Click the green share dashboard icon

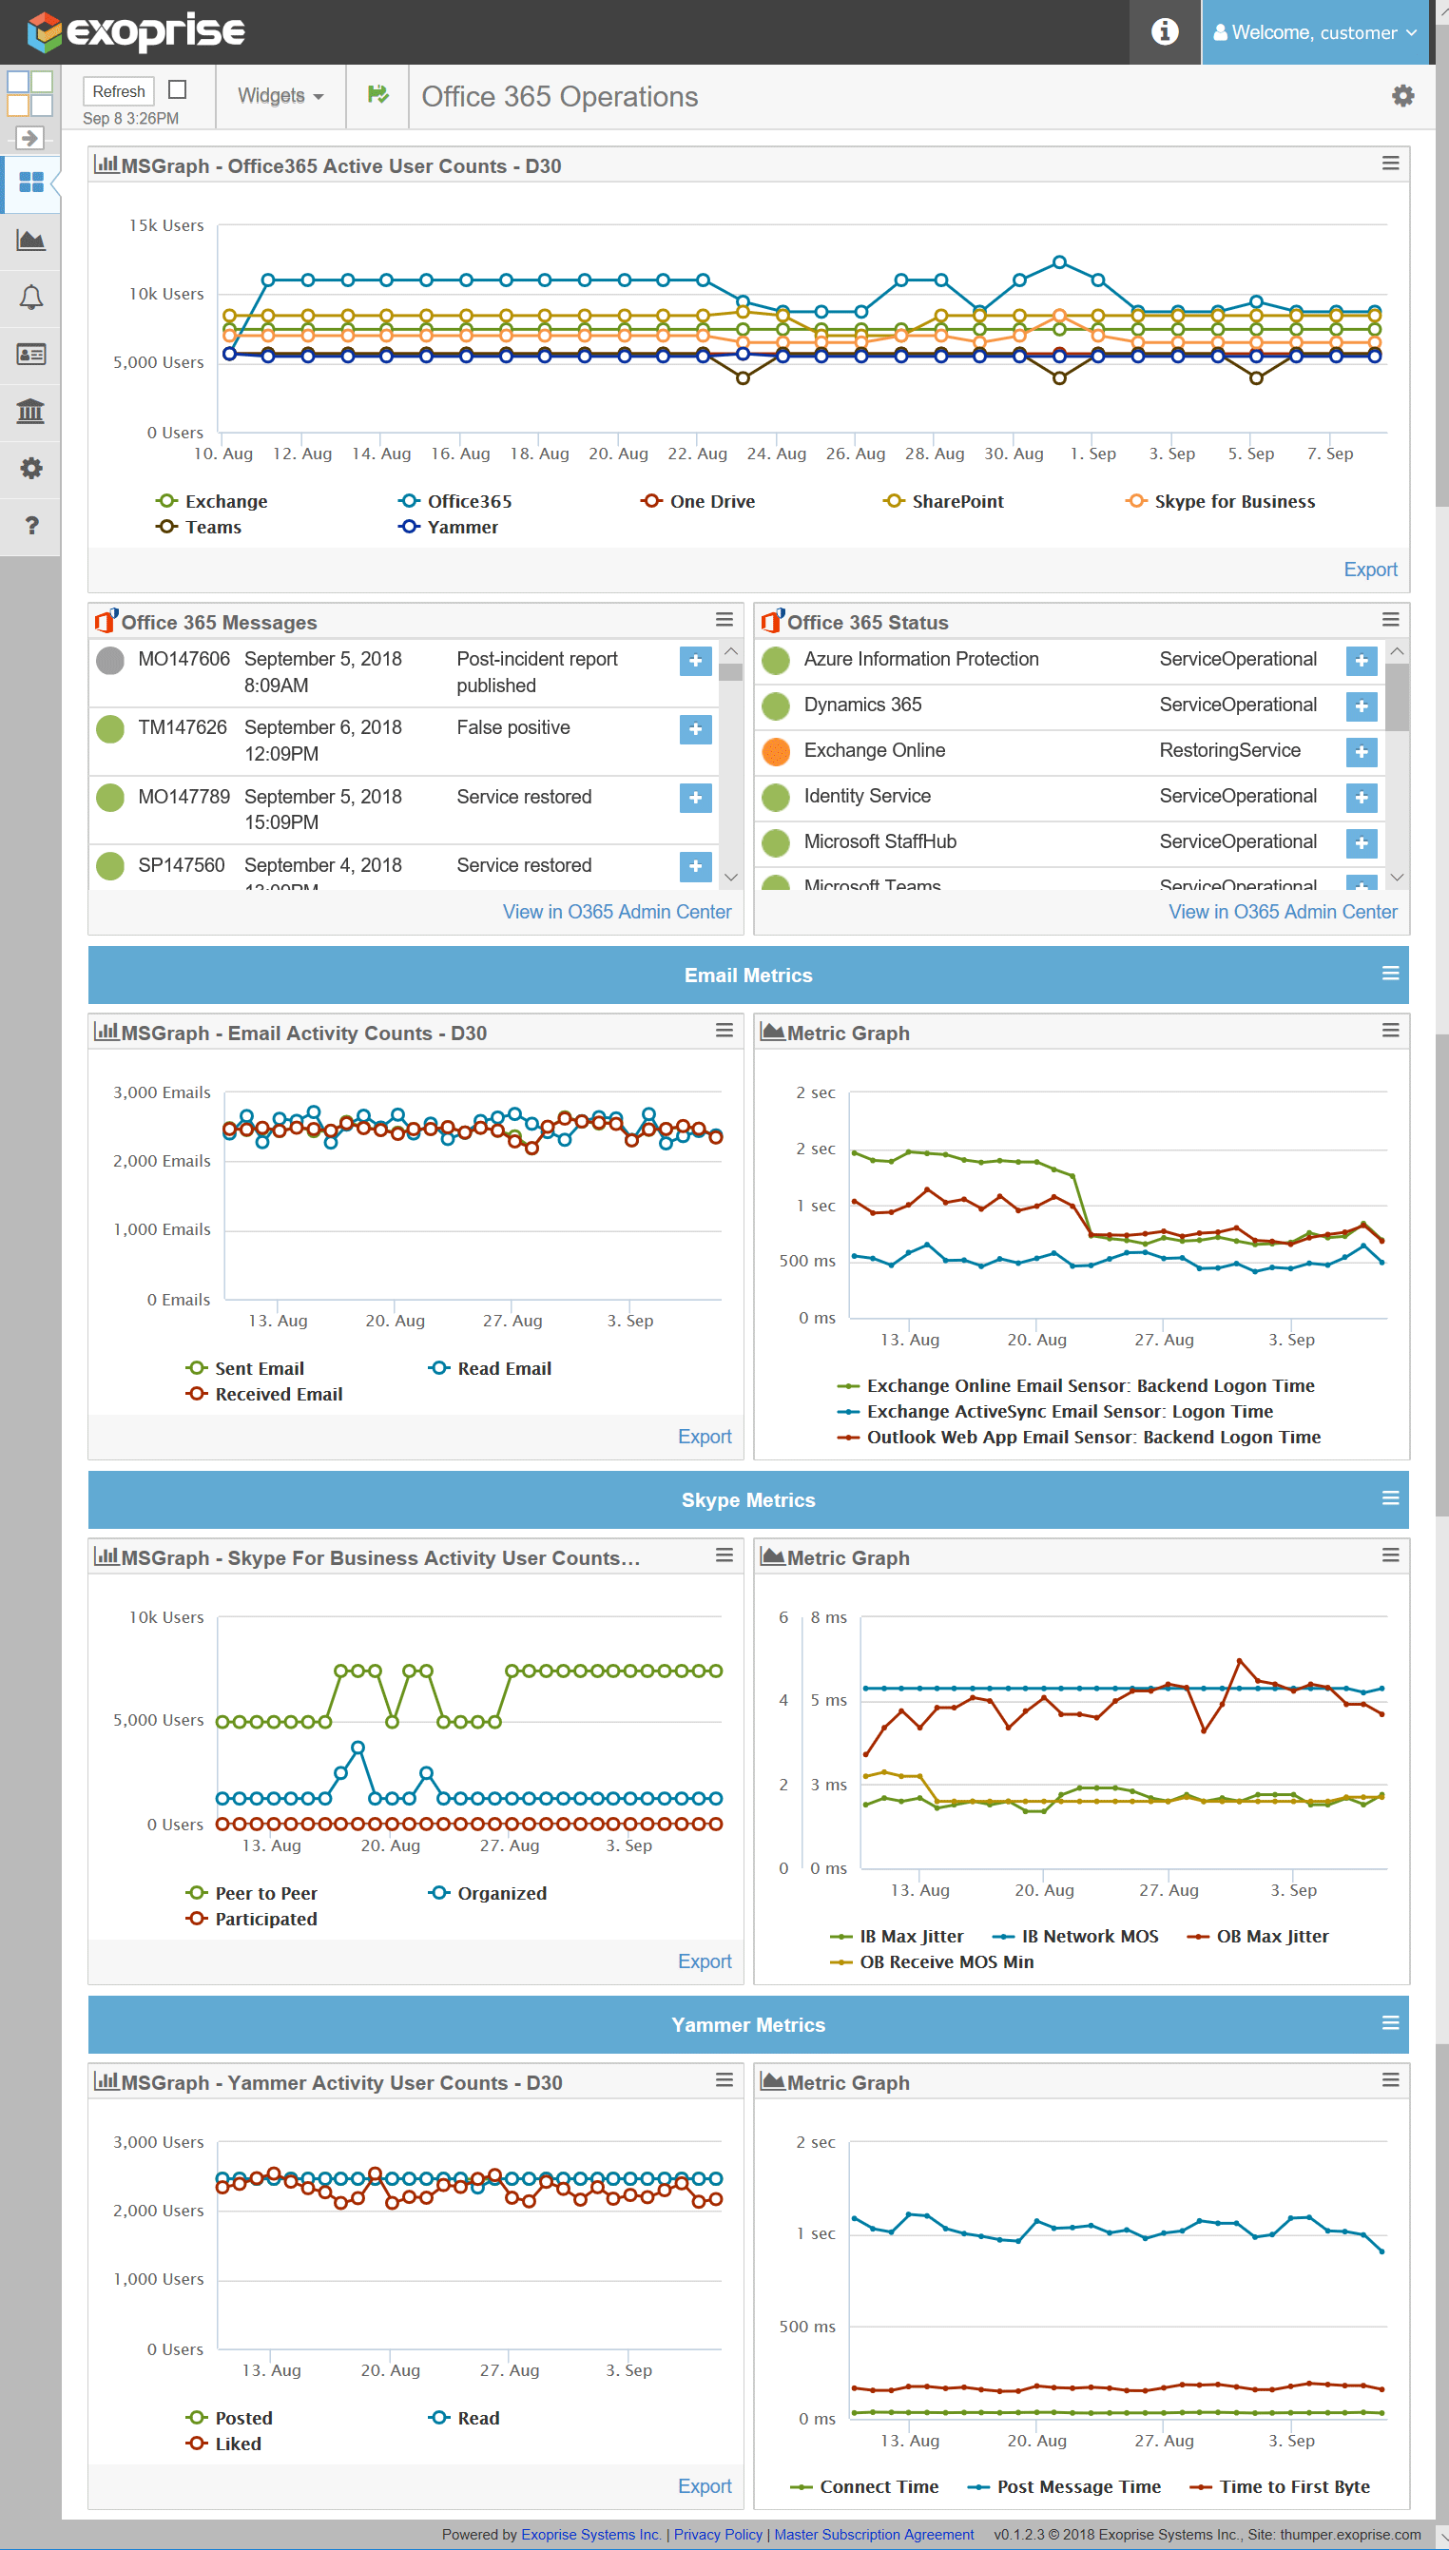click(377, 94)
